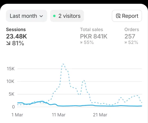The height and width of the screenshot is (123, 148).
Task: Click the 52% orders decrease indicator
Action: [131, 42]
